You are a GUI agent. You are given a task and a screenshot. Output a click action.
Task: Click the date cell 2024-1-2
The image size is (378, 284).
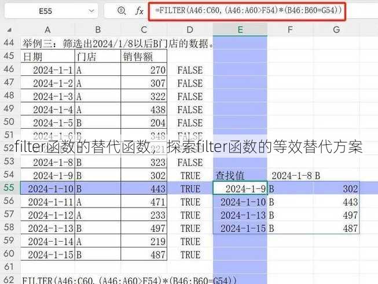click(47, 83)
